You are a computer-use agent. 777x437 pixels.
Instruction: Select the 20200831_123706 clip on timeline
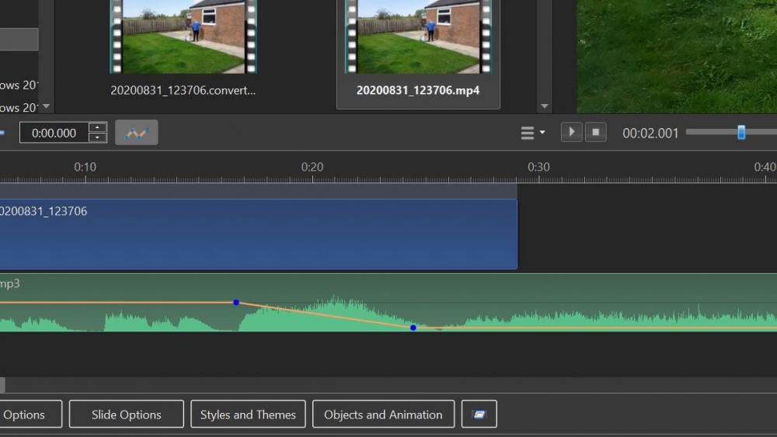point(256,234)
